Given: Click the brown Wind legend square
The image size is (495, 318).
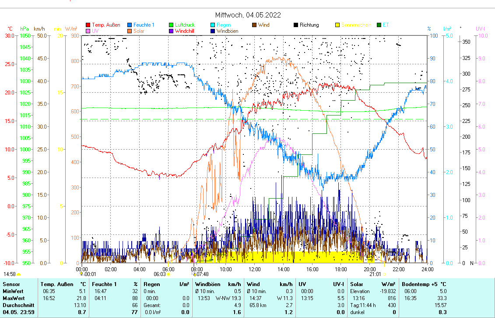Looking at the screenshot, I should coord(254,25).
